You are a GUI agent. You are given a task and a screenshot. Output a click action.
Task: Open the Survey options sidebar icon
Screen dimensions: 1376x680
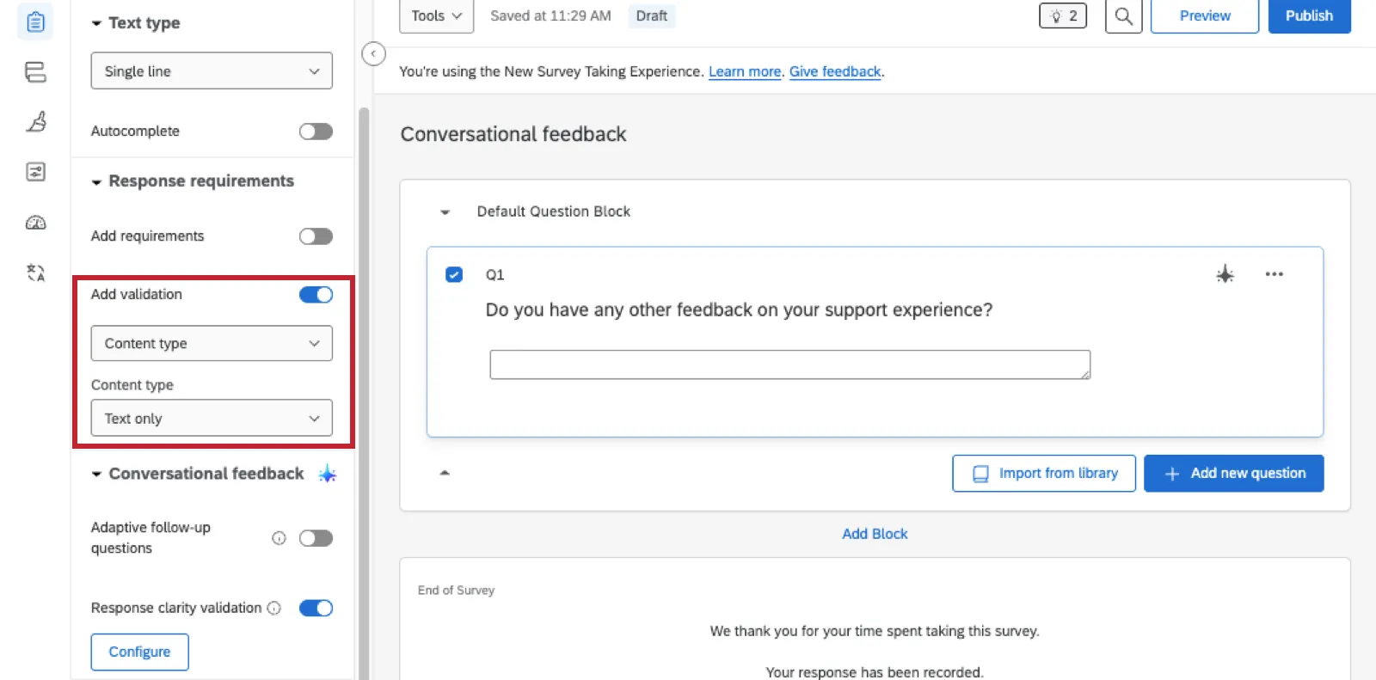point(35,172)
